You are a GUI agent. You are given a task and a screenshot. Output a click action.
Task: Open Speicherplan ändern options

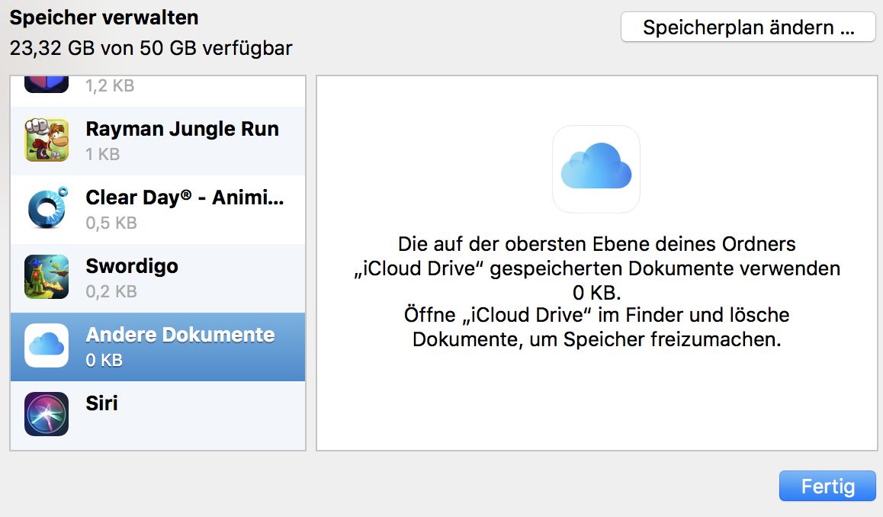[x=748, y=27]
